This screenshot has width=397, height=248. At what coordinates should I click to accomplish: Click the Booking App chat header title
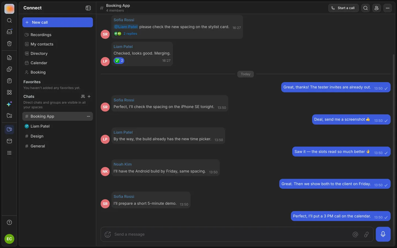click(x=118, y=6)
